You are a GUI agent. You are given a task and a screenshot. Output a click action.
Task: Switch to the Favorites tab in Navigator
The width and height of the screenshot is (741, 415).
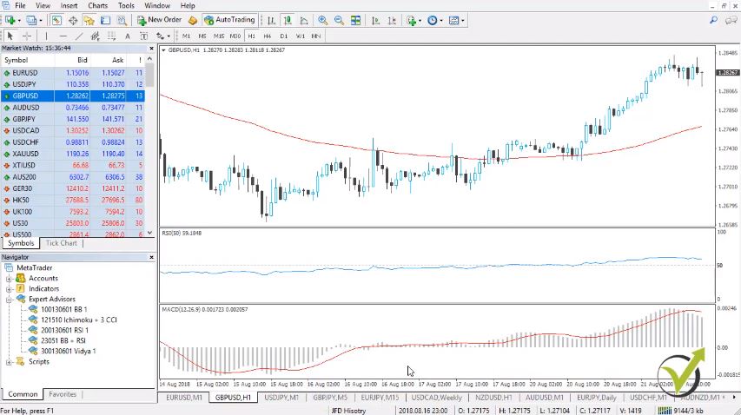[x=63, y=394]
